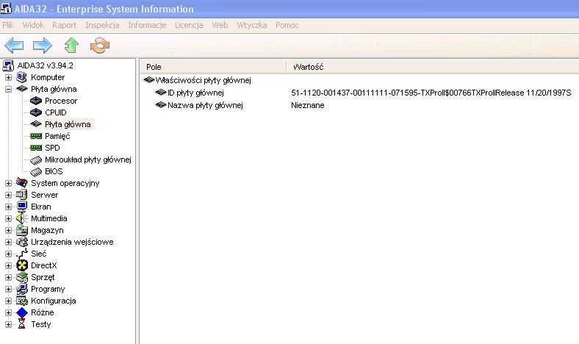The width and height of the screenshot is (579, 344).
Task: Expand the DirectX tree node
Action: point(8,265)
